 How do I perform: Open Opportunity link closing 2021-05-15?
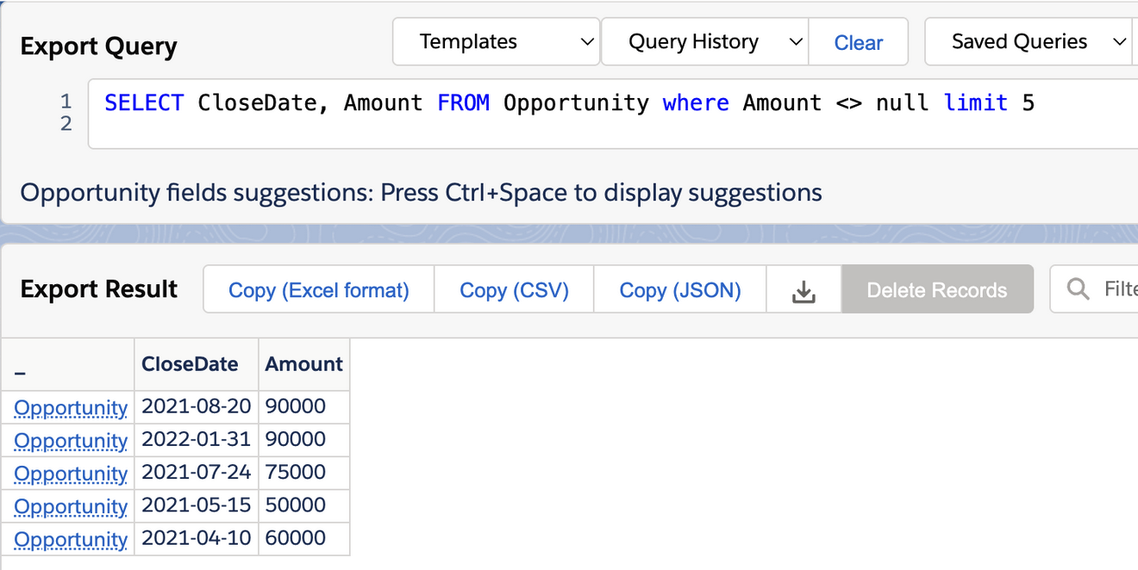(x=71, y=505)
